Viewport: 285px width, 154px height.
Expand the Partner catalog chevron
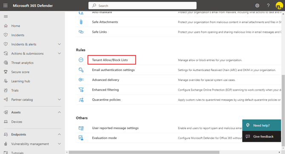coord(59,100)
